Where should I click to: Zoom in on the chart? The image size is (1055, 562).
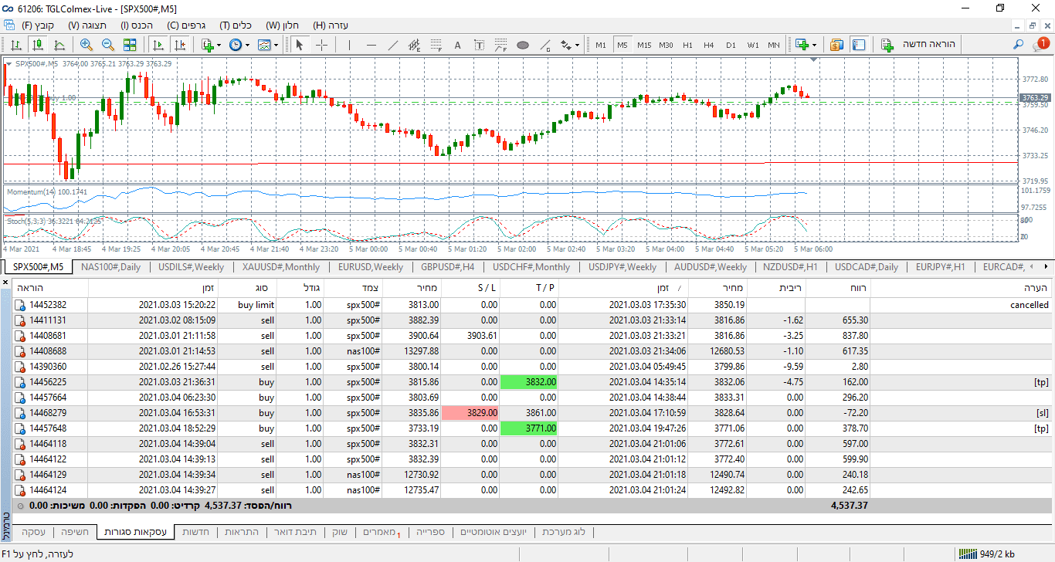click(86, 45)
